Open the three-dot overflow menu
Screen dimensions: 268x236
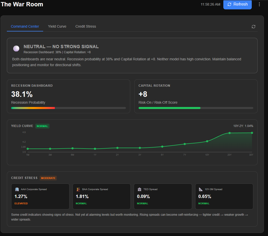pos(259,4)
